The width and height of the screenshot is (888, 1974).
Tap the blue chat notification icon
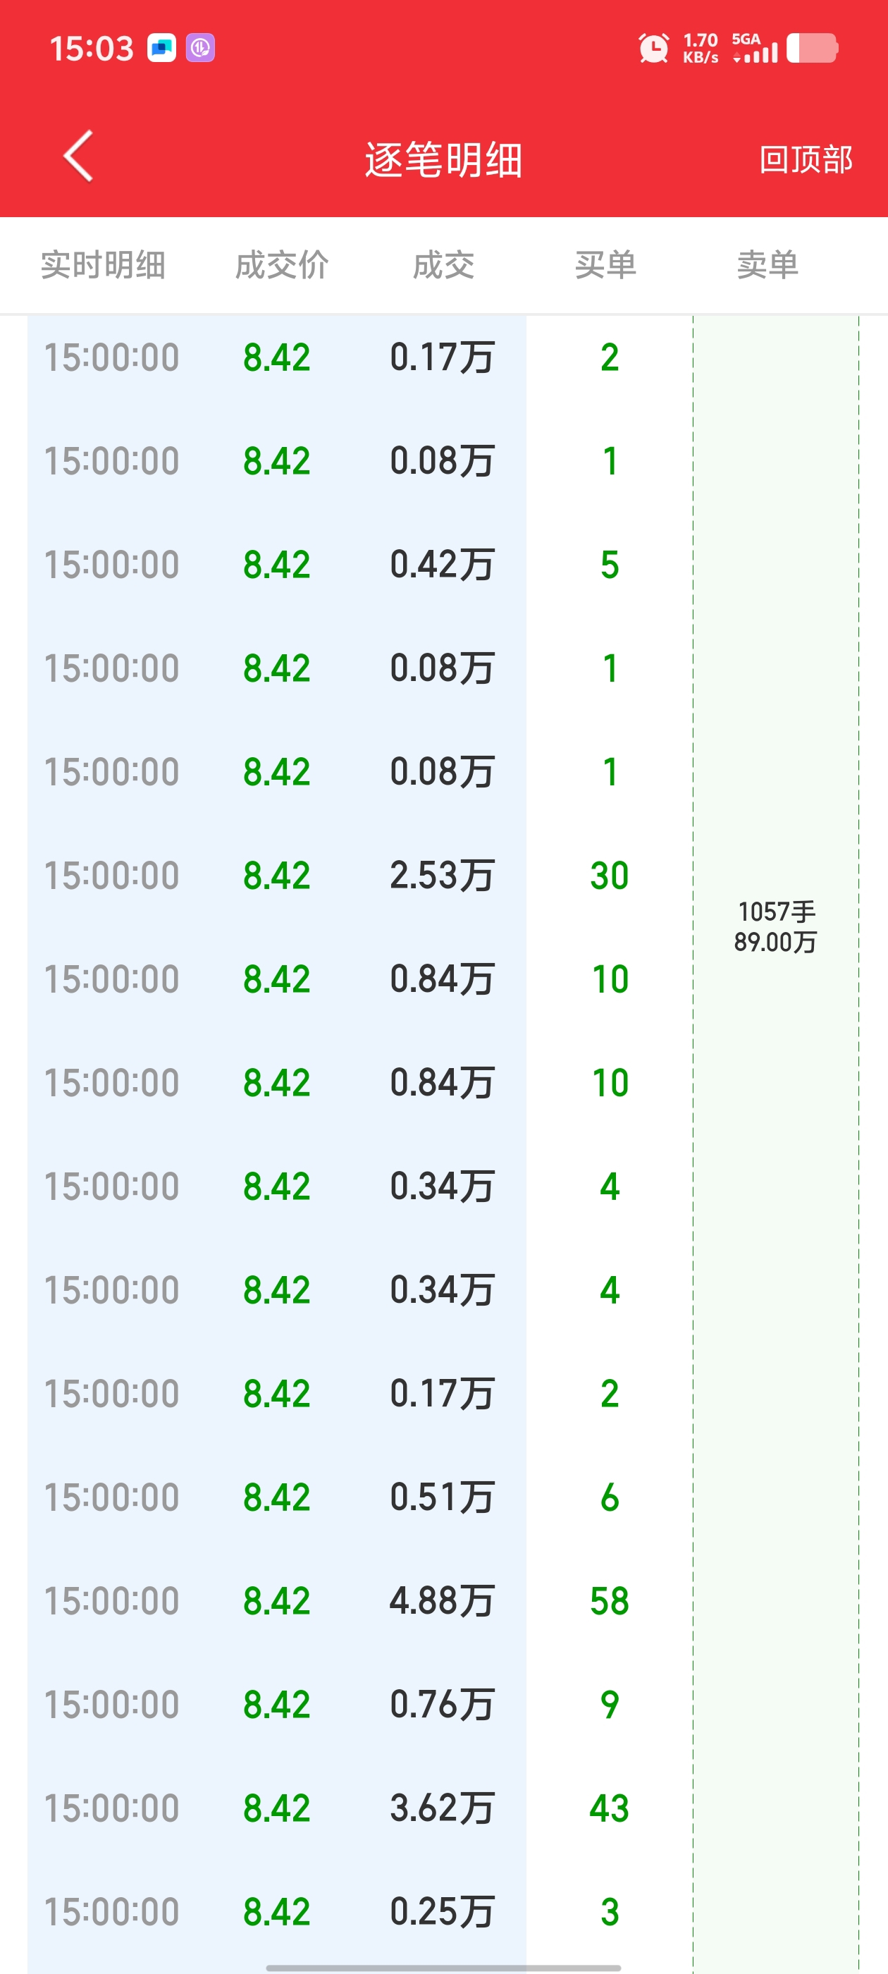(161, 48)
